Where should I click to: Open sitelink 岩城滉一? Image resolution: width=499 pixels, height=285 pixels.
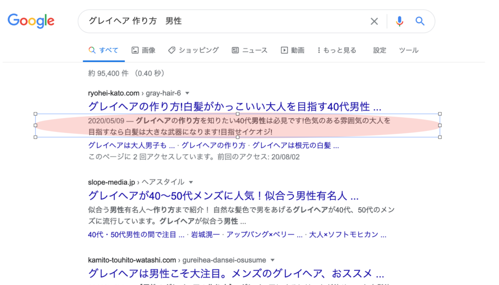(x=205, y=235)
